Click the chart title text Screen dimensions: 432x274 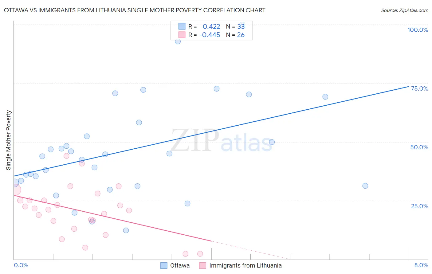click(x=135, y=10)
